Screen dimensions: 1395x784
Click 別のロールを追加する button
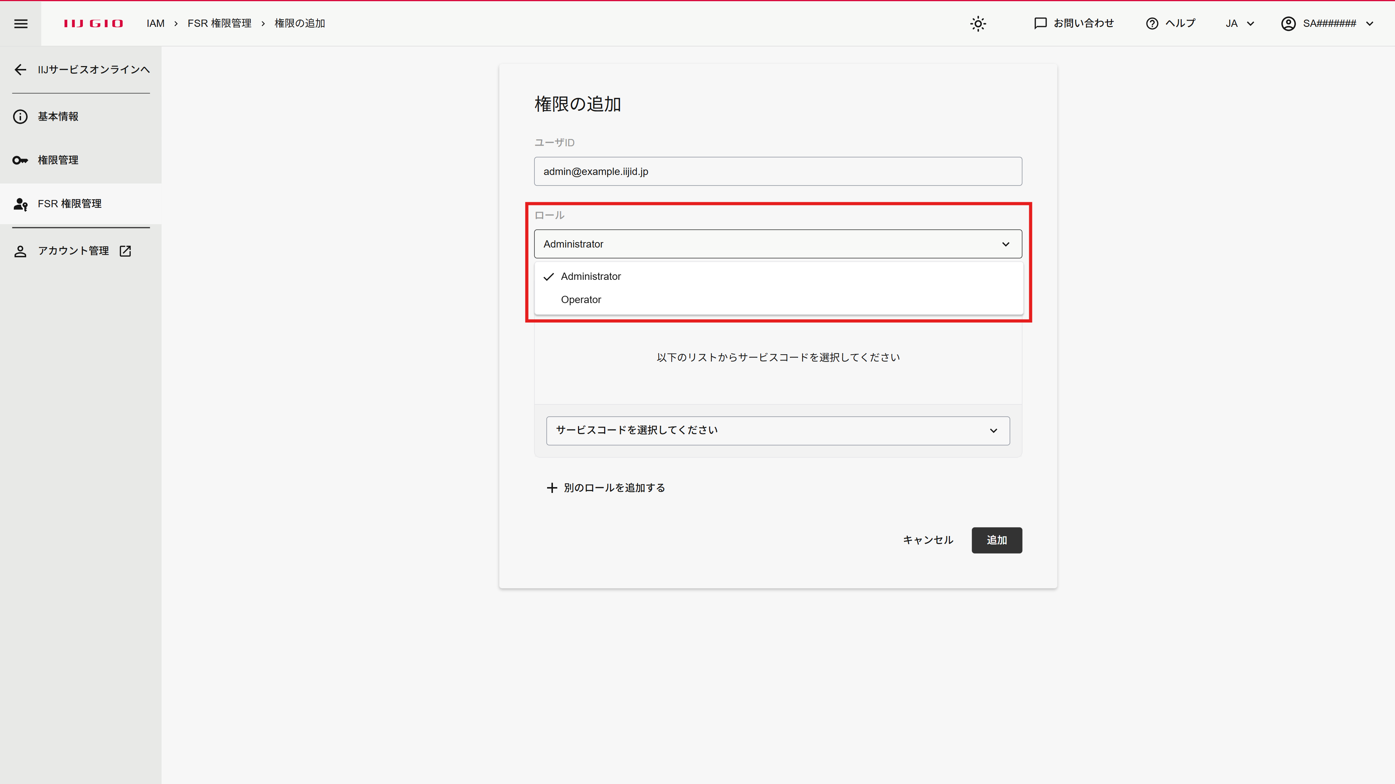[606, 488]
